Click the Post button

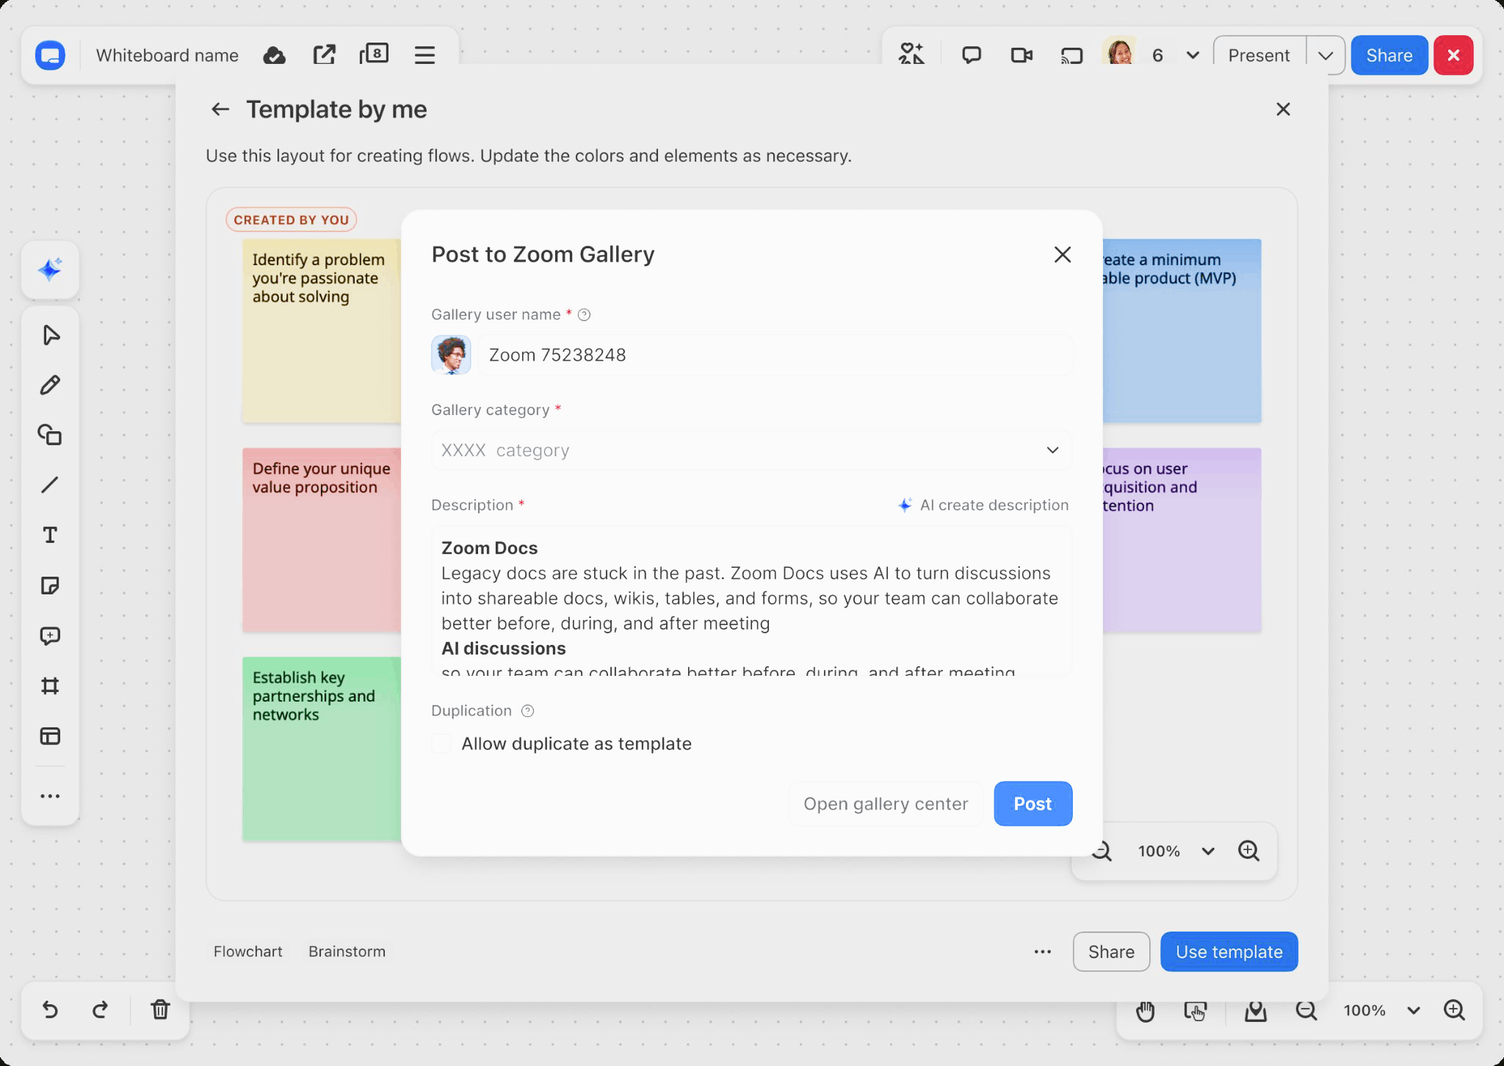[1033, 804]
